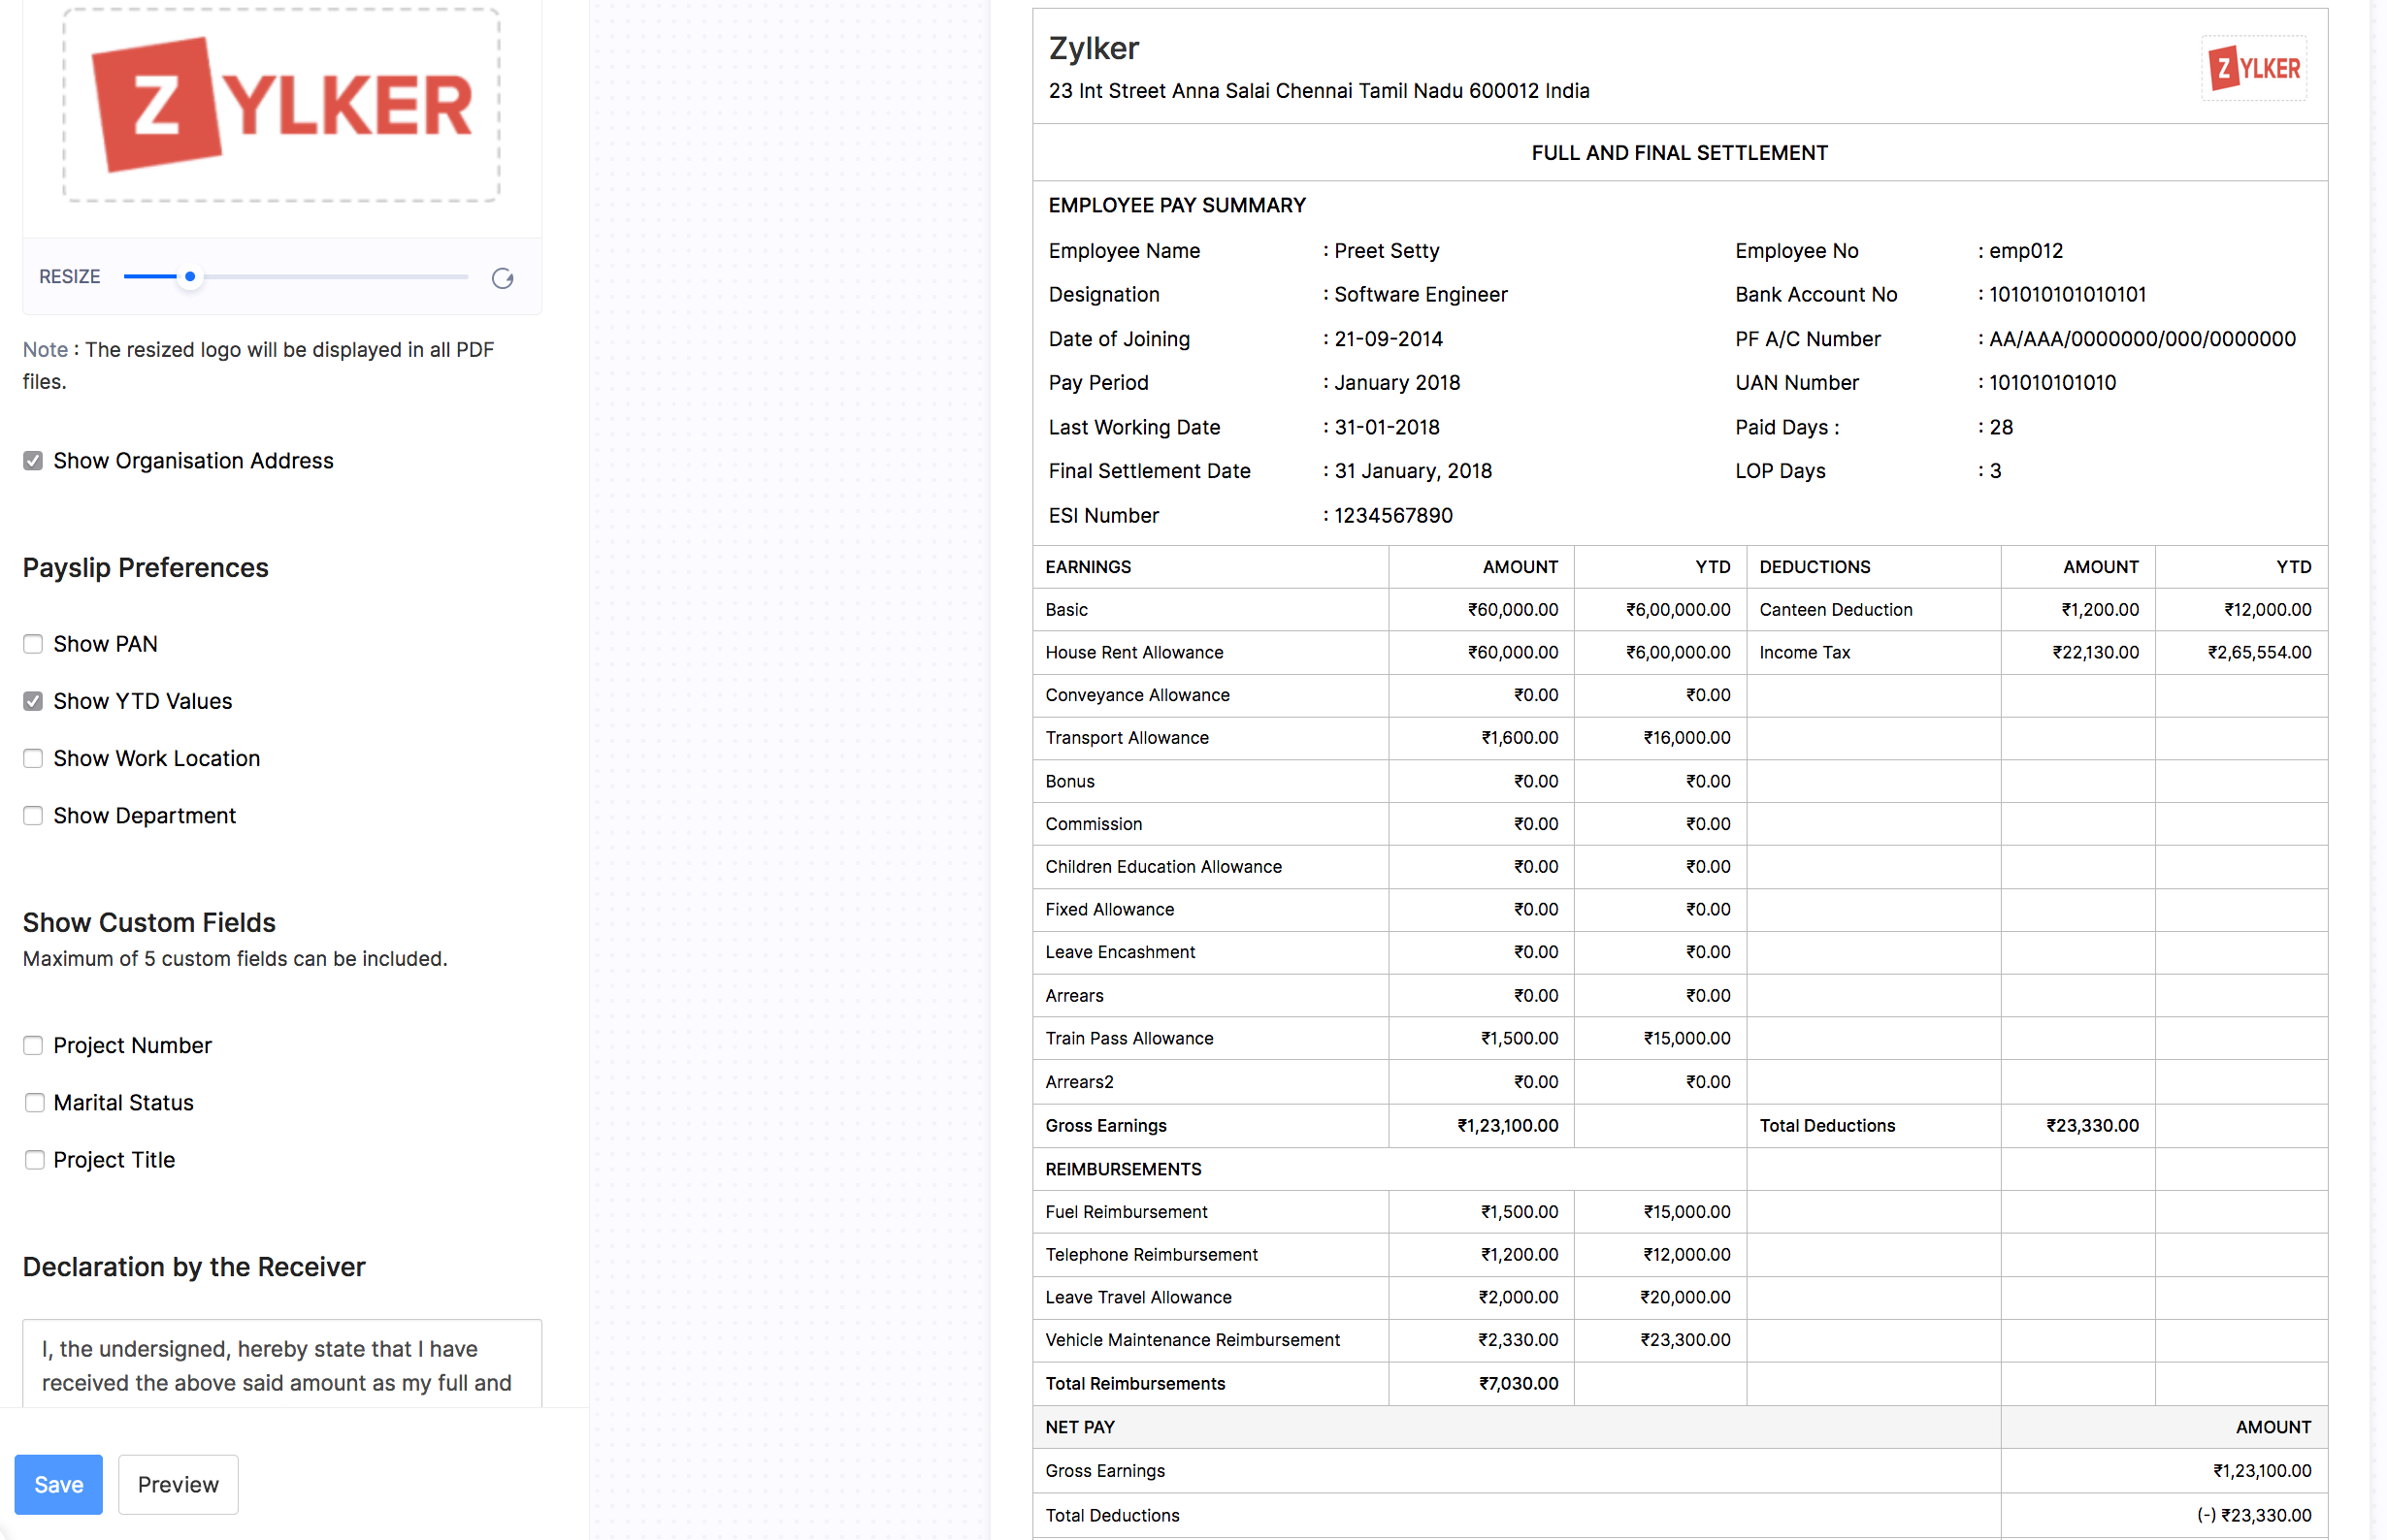
Task: Click the 'Fixed Allowance' row label
Action: pyautogui.click(x=1109, y=910)
